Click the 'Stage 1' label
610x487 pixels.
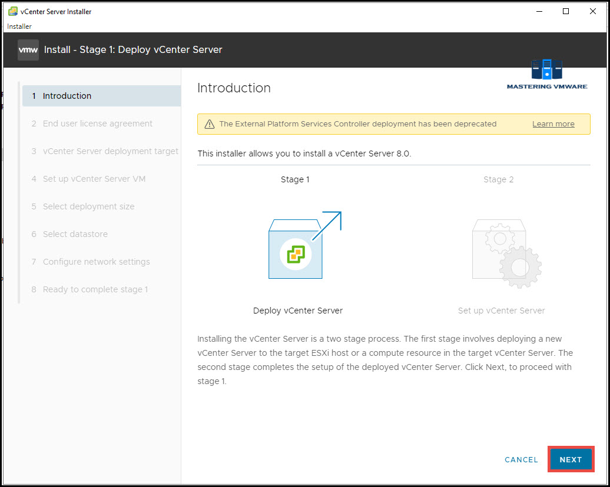click(x=295, y=179)
